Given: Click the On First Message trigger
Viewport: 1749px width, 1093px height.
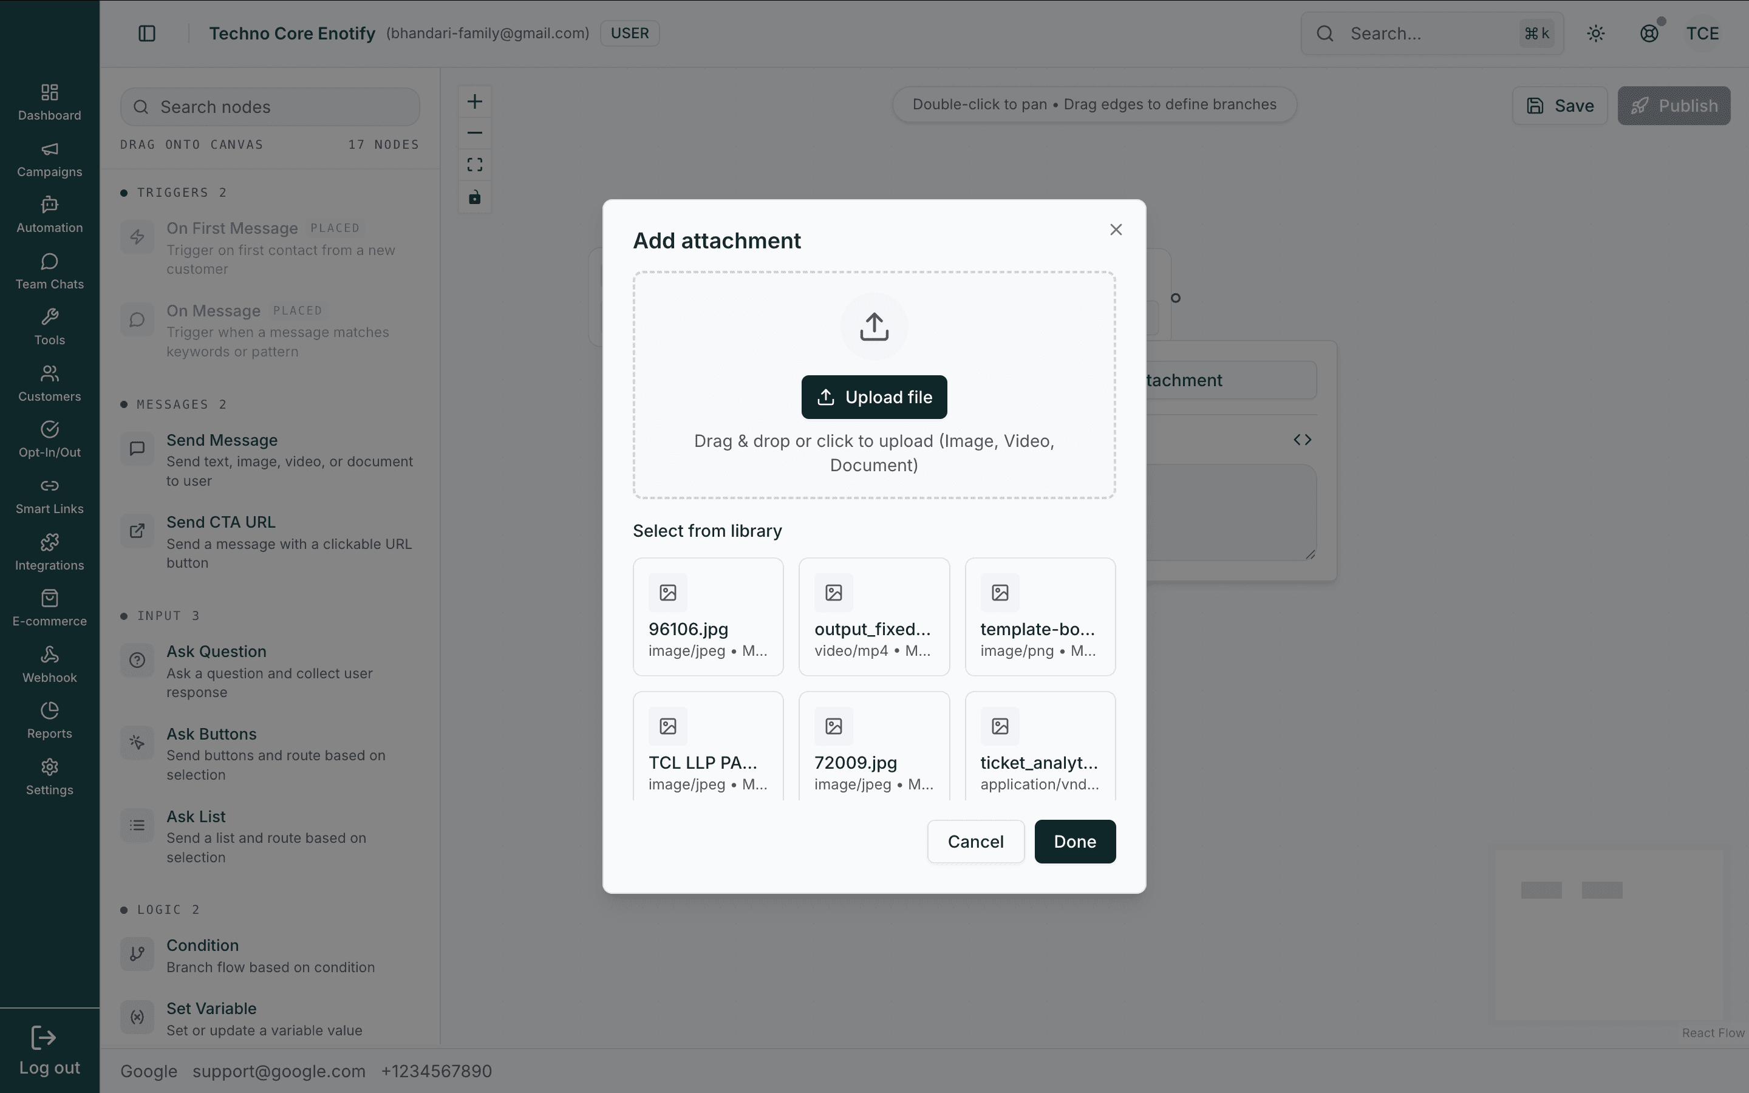Looking at the screenshot, I should 270,248.
